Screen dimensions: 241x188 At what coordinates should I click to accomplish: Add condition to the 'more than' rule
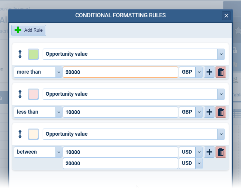pos(209,72)
